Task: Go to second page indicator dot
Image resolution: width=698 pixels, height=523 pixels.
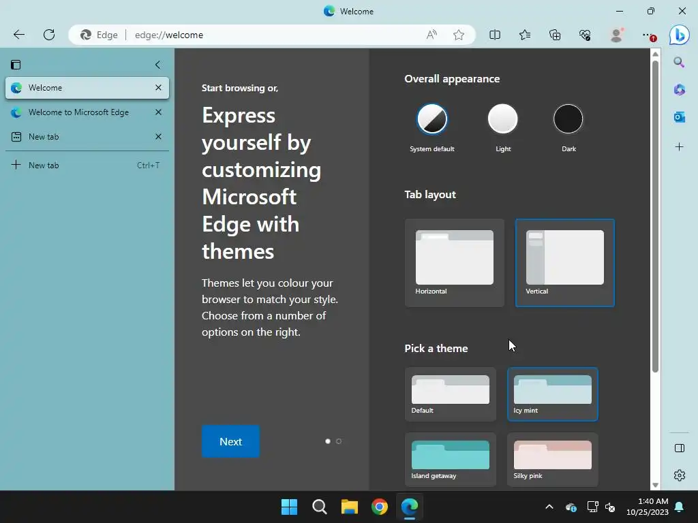Action: [339, 441]
